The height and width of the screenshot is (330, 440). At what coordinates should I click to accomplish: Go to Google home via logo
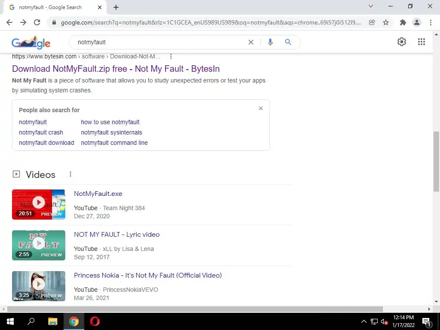click(31, 43)
